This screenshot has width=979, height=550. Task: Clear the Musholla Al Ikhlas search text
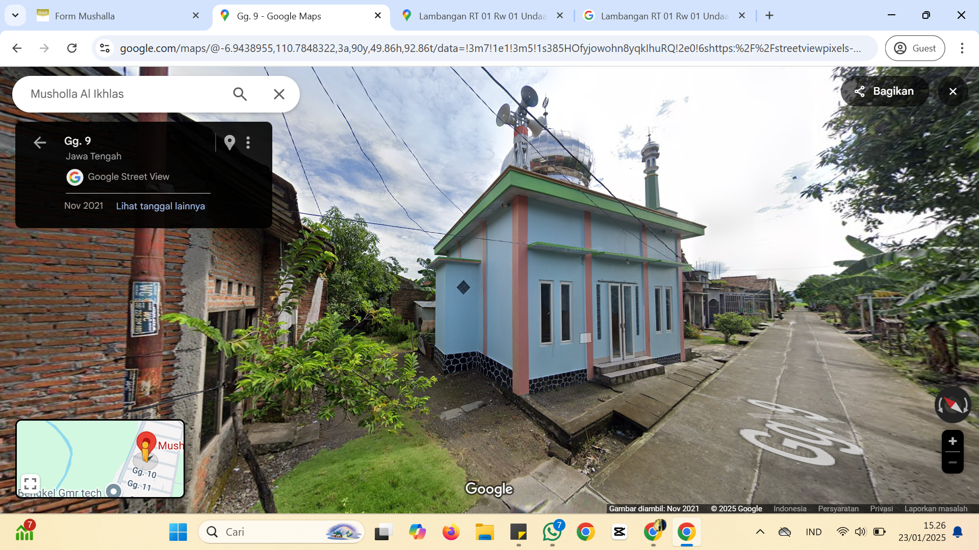click(x=279, y=94)
